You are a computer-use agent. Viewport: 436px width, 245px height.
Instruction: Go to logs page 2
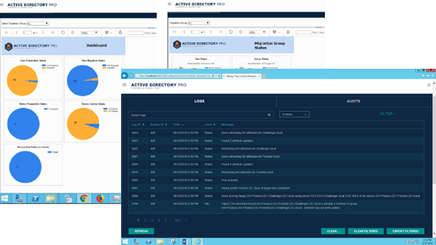(x=145, y=220)
